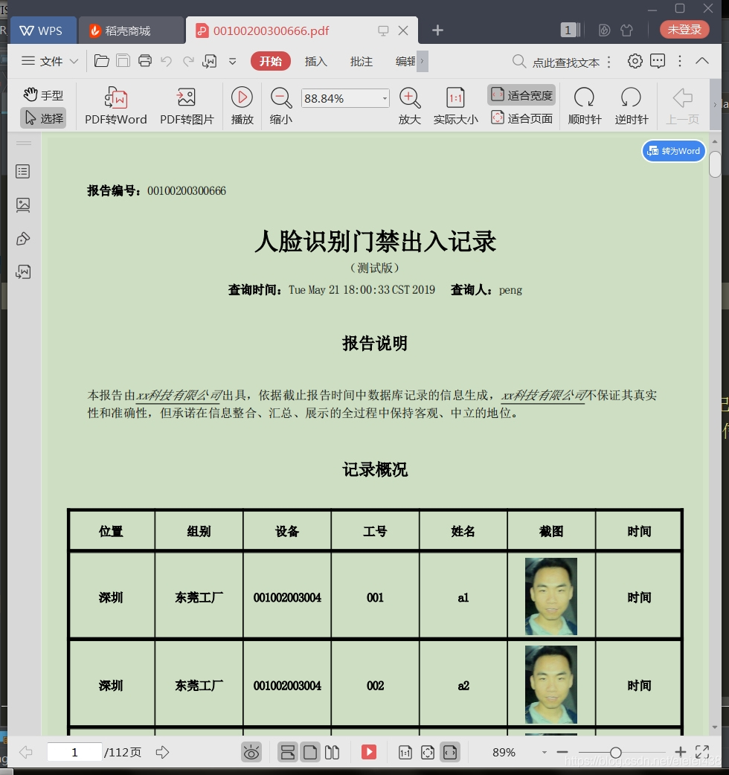Screen dimensions: 729x775
Task: Switch to the 编辑 ribbon tab
Action: pyautogui.click(x=405, y=61)
